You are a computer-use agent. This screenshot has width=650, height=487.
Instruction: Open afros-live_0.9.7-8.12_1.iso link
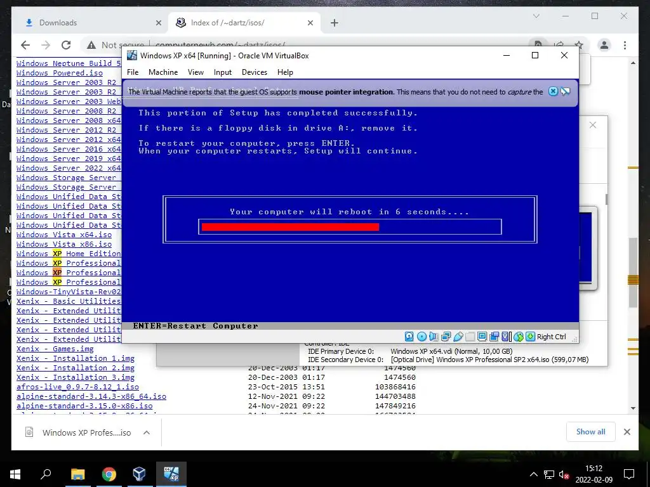77,387
